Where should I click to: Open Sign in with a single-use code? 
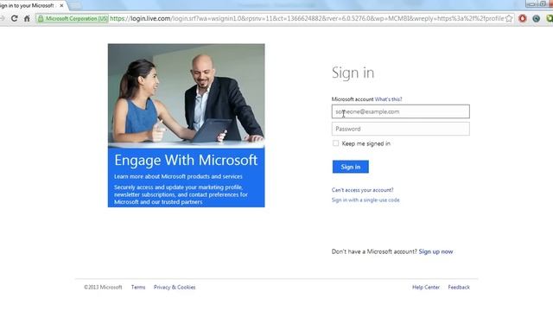[365, 200]
